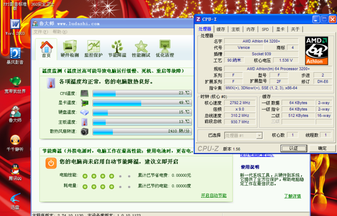This screenshot has height=216, width=337.
Task: Click the 主板温度 thermometer icon
Action: [x=84, y=122]
